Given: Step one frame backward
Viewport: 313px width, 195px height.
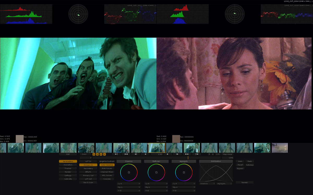Looking at the screenshot, I should [x=136, y=154].
